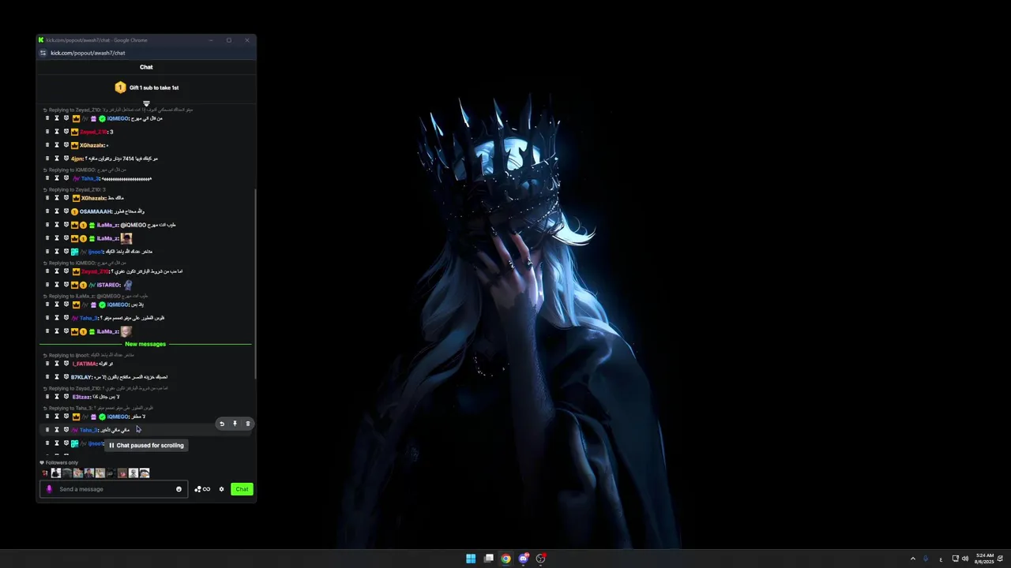Click username E3tzaz
1011x568 pixels.
81,397
